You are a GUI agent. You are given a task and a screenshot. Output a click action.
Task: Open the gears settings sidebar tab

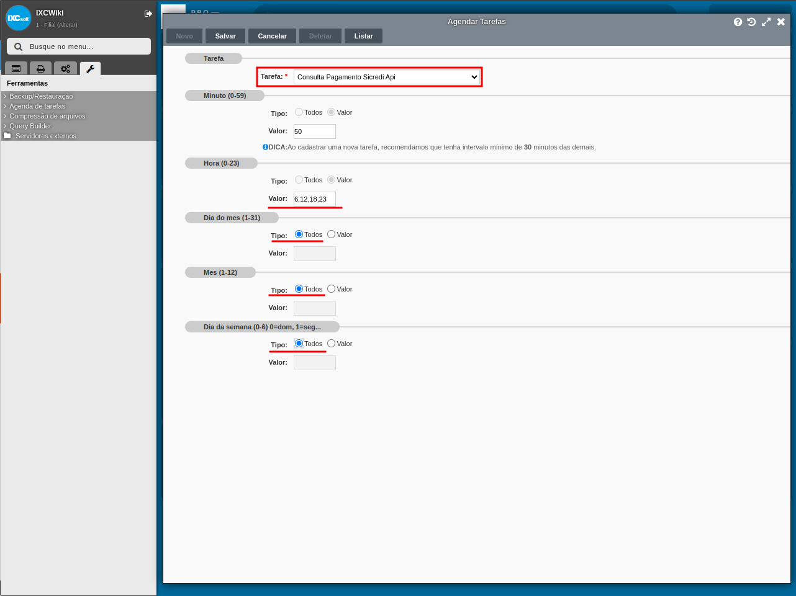coord(65,69)
